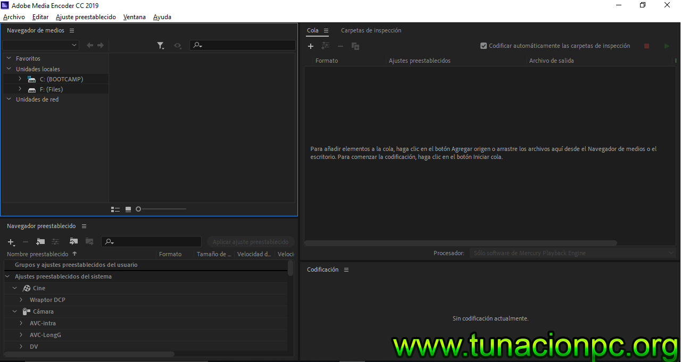Switch media browser to thumbnail view
This screenshot has height=362, width=681.
click(128, 209)
